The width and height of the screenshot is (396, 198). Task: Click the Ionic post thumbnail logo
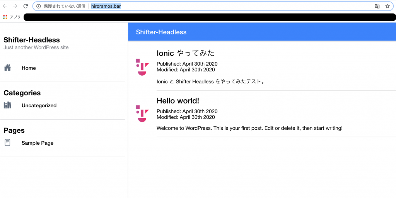[142, 67]
